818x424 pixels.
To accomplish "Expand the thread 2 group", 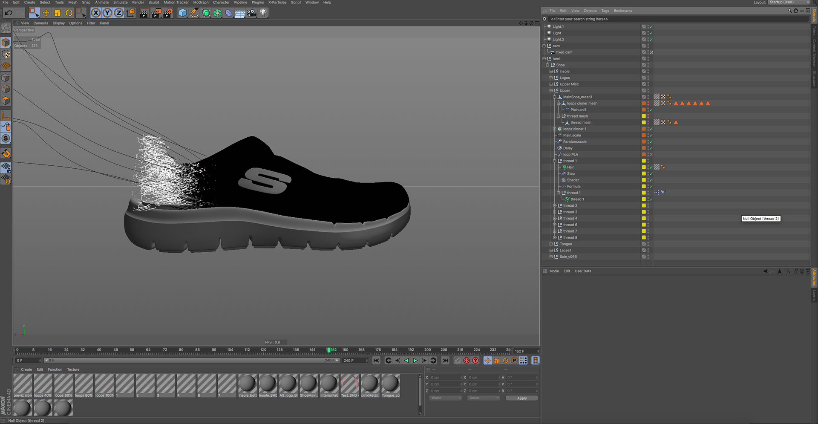I will coord(555,205).
